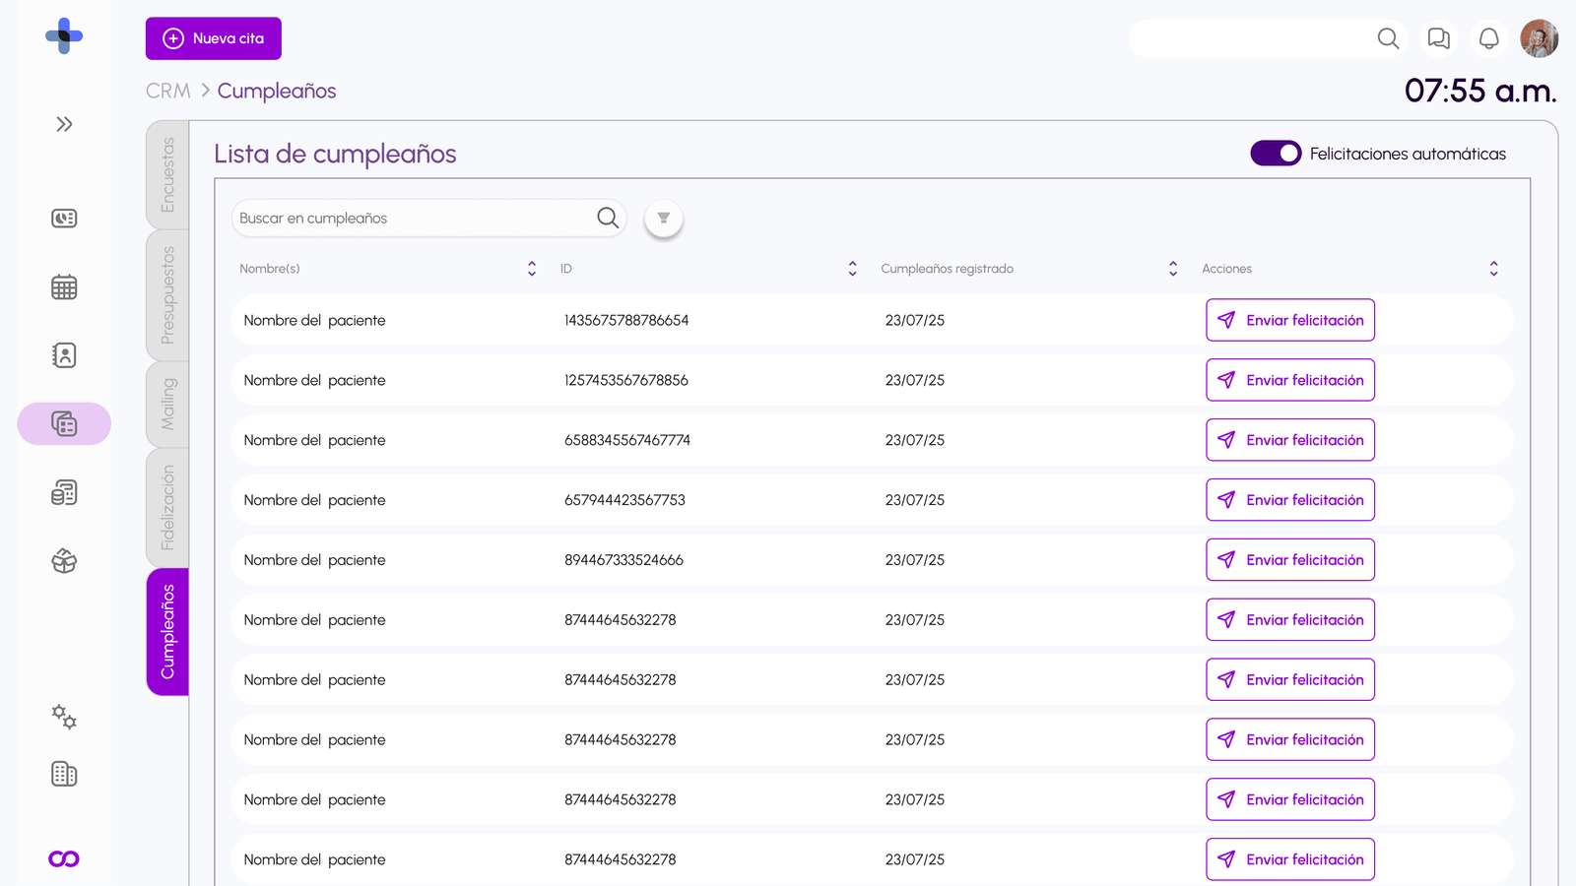Switch to the Encuestas tab
The image size is (1576, 886).
167,174
